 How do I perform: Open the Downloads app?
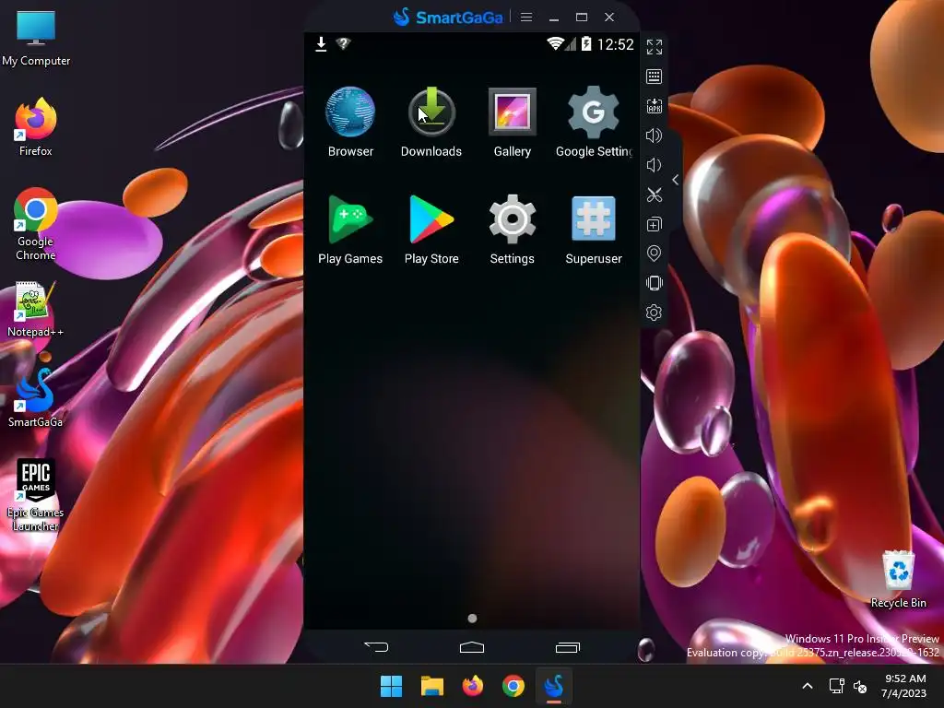pyautogui.click(x=431, y=123)
